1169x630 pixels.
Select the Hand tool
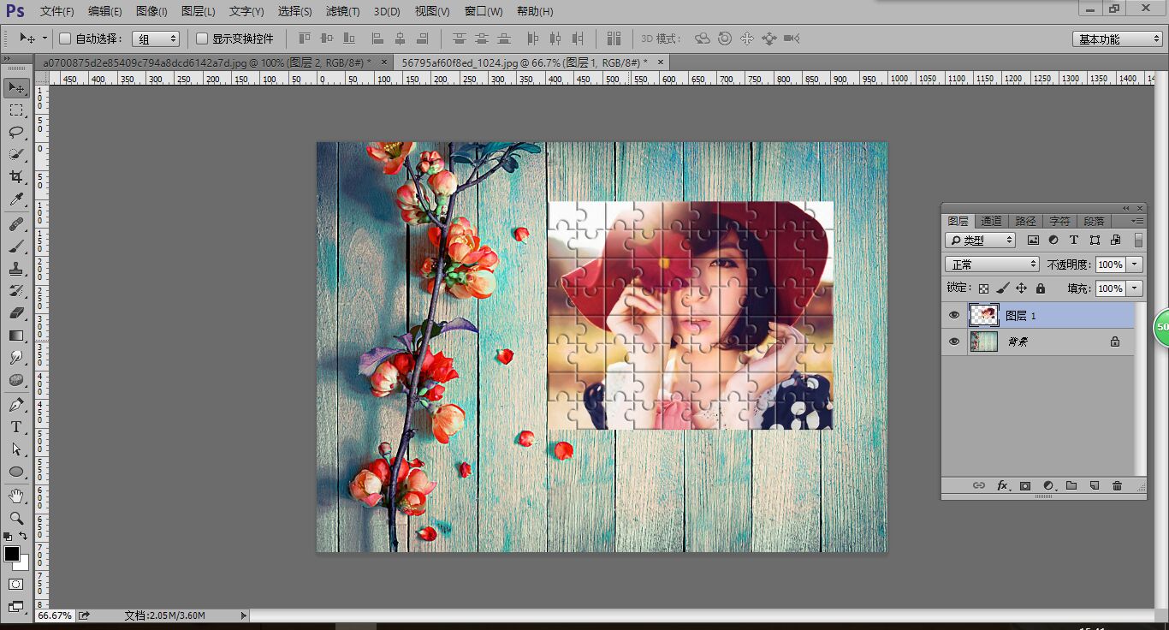tap(16, 496)
